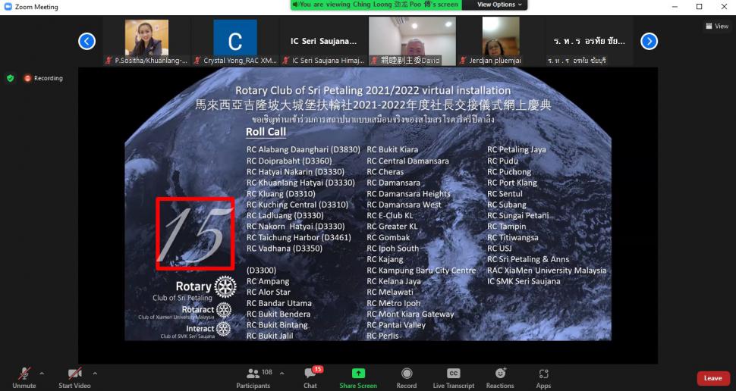Expand audio options arrow next to Unmute
736x391 pixels.
pos(42,373)
